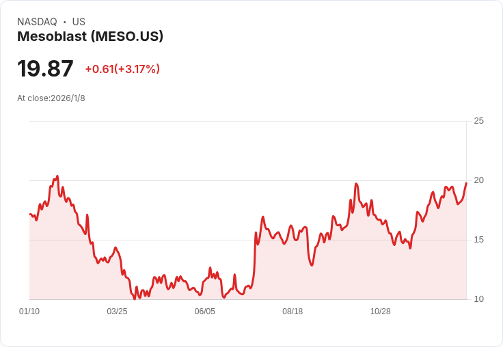The height and width of the screenshot is (347, 503).
Task: Click the 25 value on the price axis
Action: 479,121
